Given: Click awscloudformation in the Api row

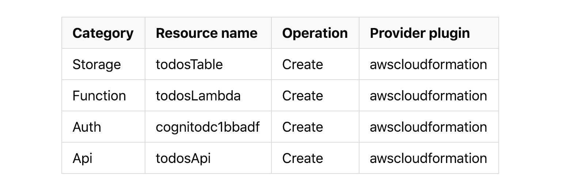Looking at the screenshot, I should pyautogui.click(x=428, y=158).
